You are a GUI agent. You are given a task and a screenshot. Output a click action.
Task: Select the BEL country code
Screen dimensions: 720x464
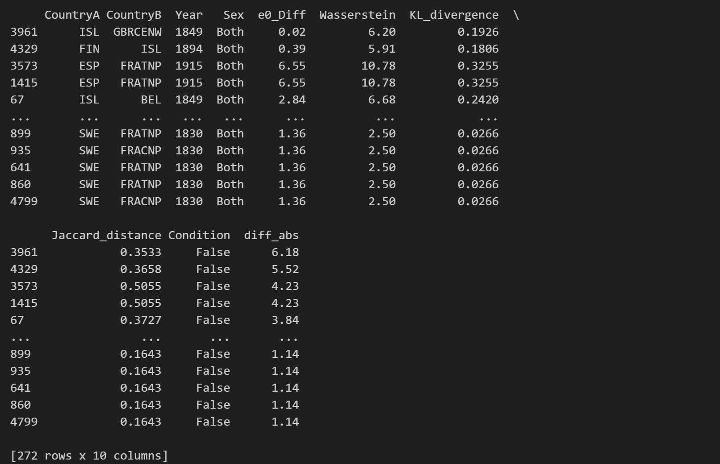[151, 100]
